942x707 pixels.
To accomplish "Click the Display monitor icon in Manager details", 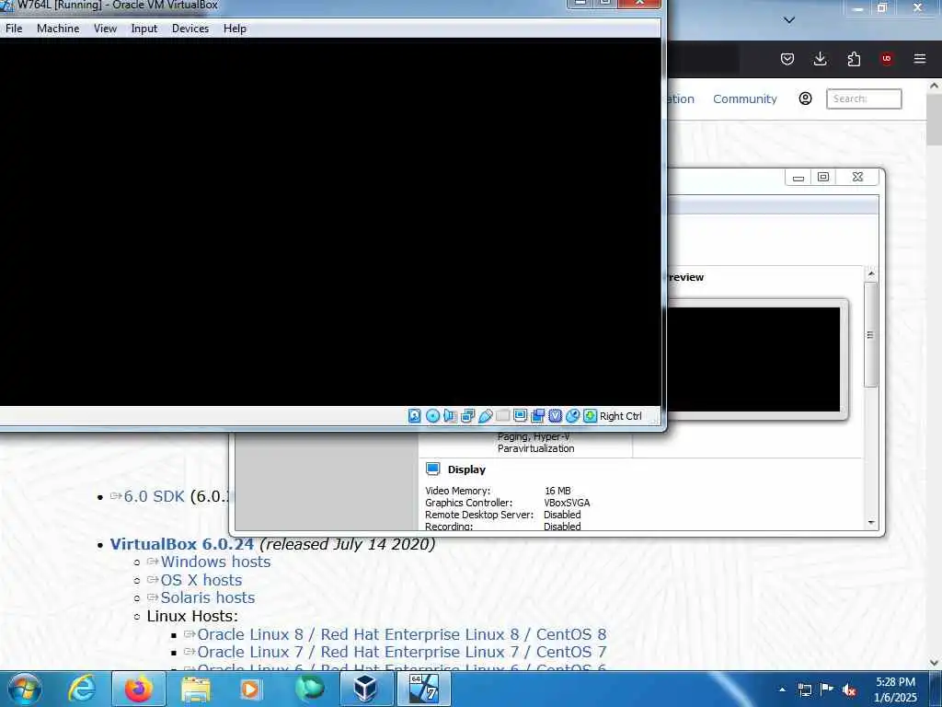I will [432, 469].
